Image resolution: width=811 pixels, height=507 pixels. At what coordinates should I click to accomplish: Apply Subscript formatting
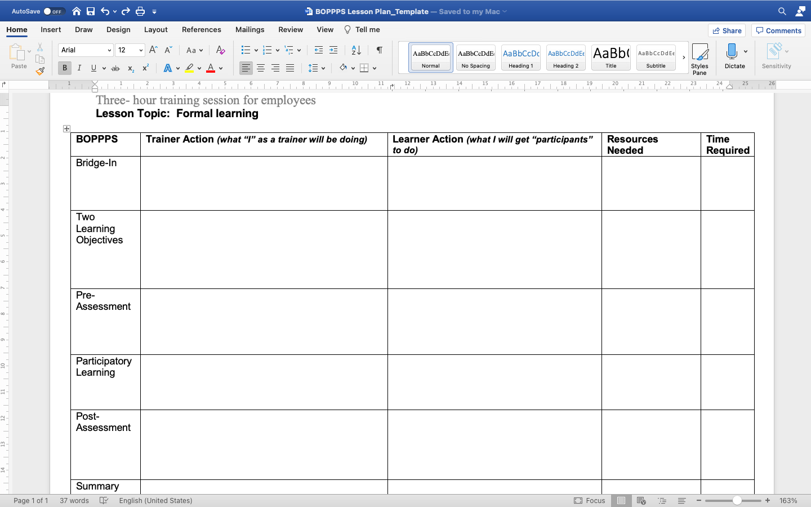(x=130, y=68)
